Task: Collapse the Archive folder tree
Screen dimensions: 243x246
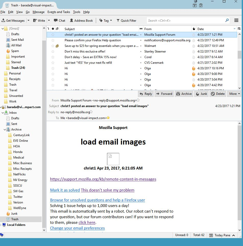Action: click(5, 130)
